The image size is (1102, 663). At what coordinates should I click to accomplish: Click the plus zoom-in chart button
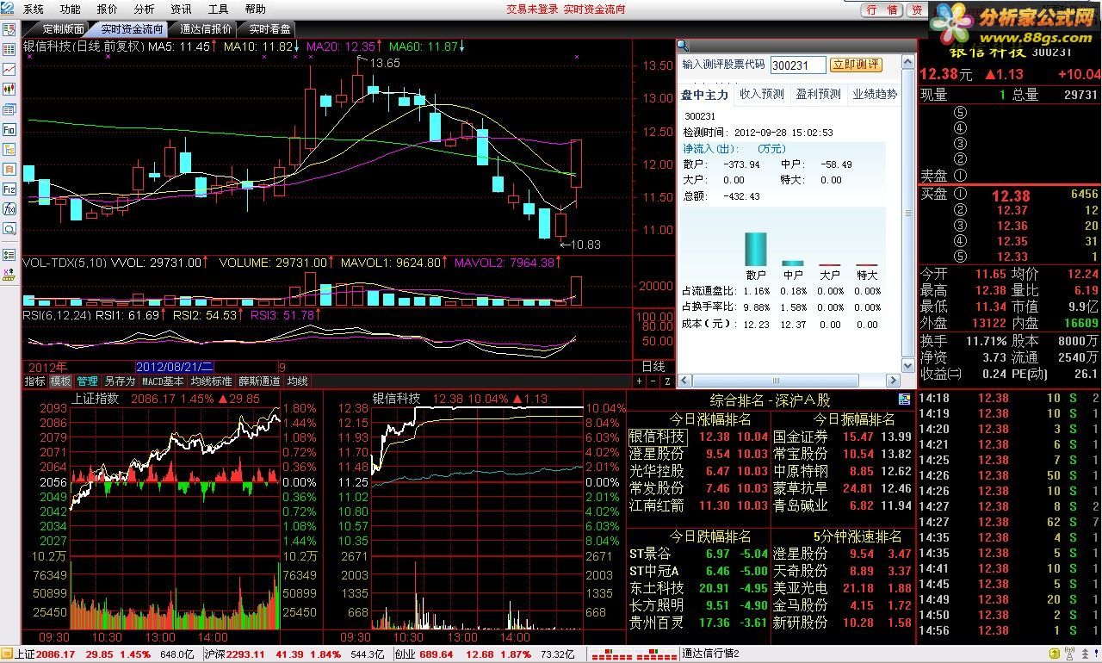click(x=639, y=381)
